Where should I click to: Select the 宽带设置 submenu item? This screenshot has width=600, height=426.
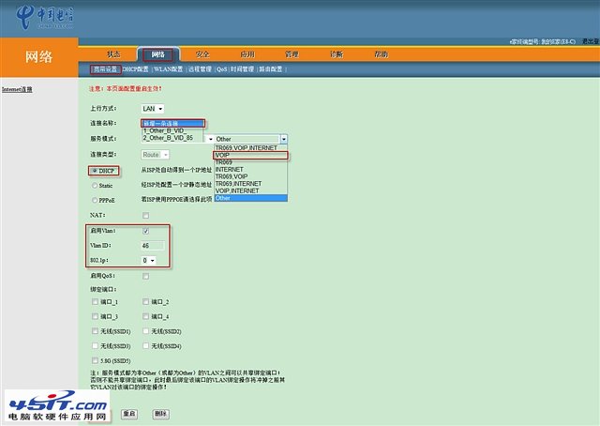click(106, 69)
